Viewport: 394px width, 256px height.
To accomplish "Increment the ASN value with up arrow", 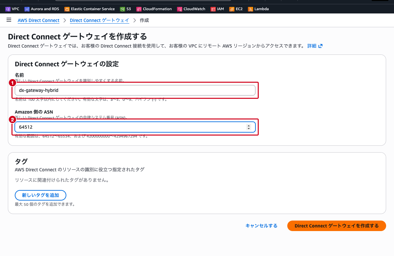I will tap(249, 125).
